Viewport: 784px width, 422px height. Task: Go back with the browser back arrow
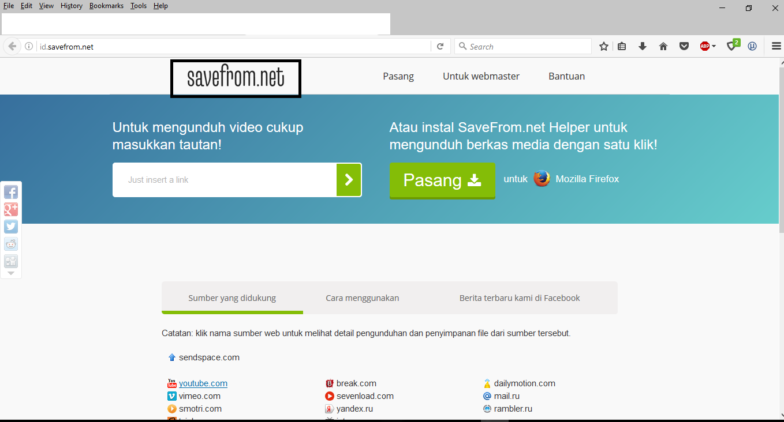(12, 47)
